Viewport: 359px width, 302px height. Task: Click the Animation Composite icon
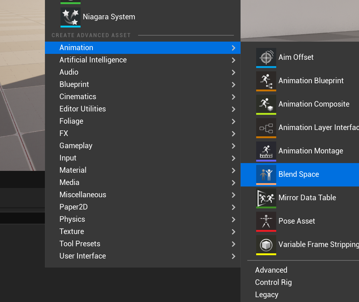(x=266, y=104)
